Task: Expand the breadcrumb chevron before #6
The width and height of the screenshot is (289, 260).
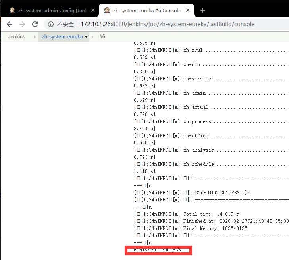Action: 92,37
